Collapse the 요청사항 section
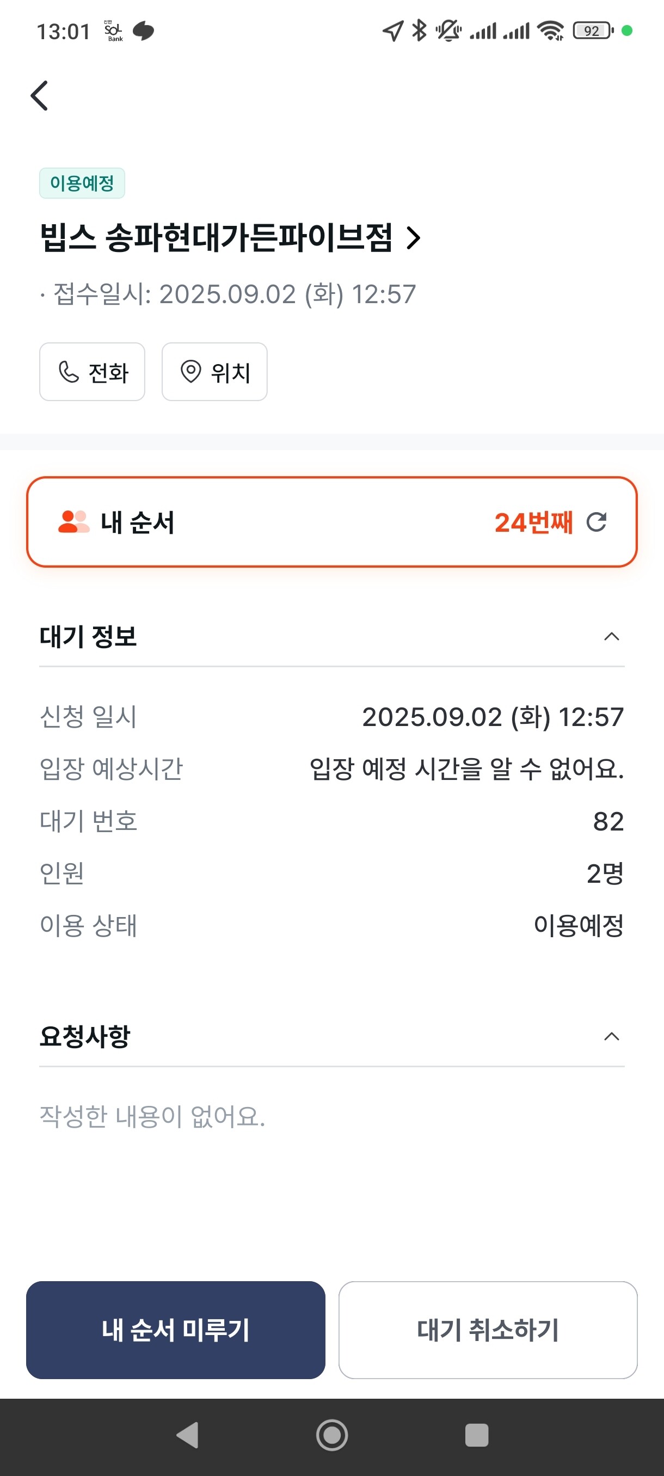Image resolution: width=664 pixels, height=1476 pixels. click(x=611, y=1037)
